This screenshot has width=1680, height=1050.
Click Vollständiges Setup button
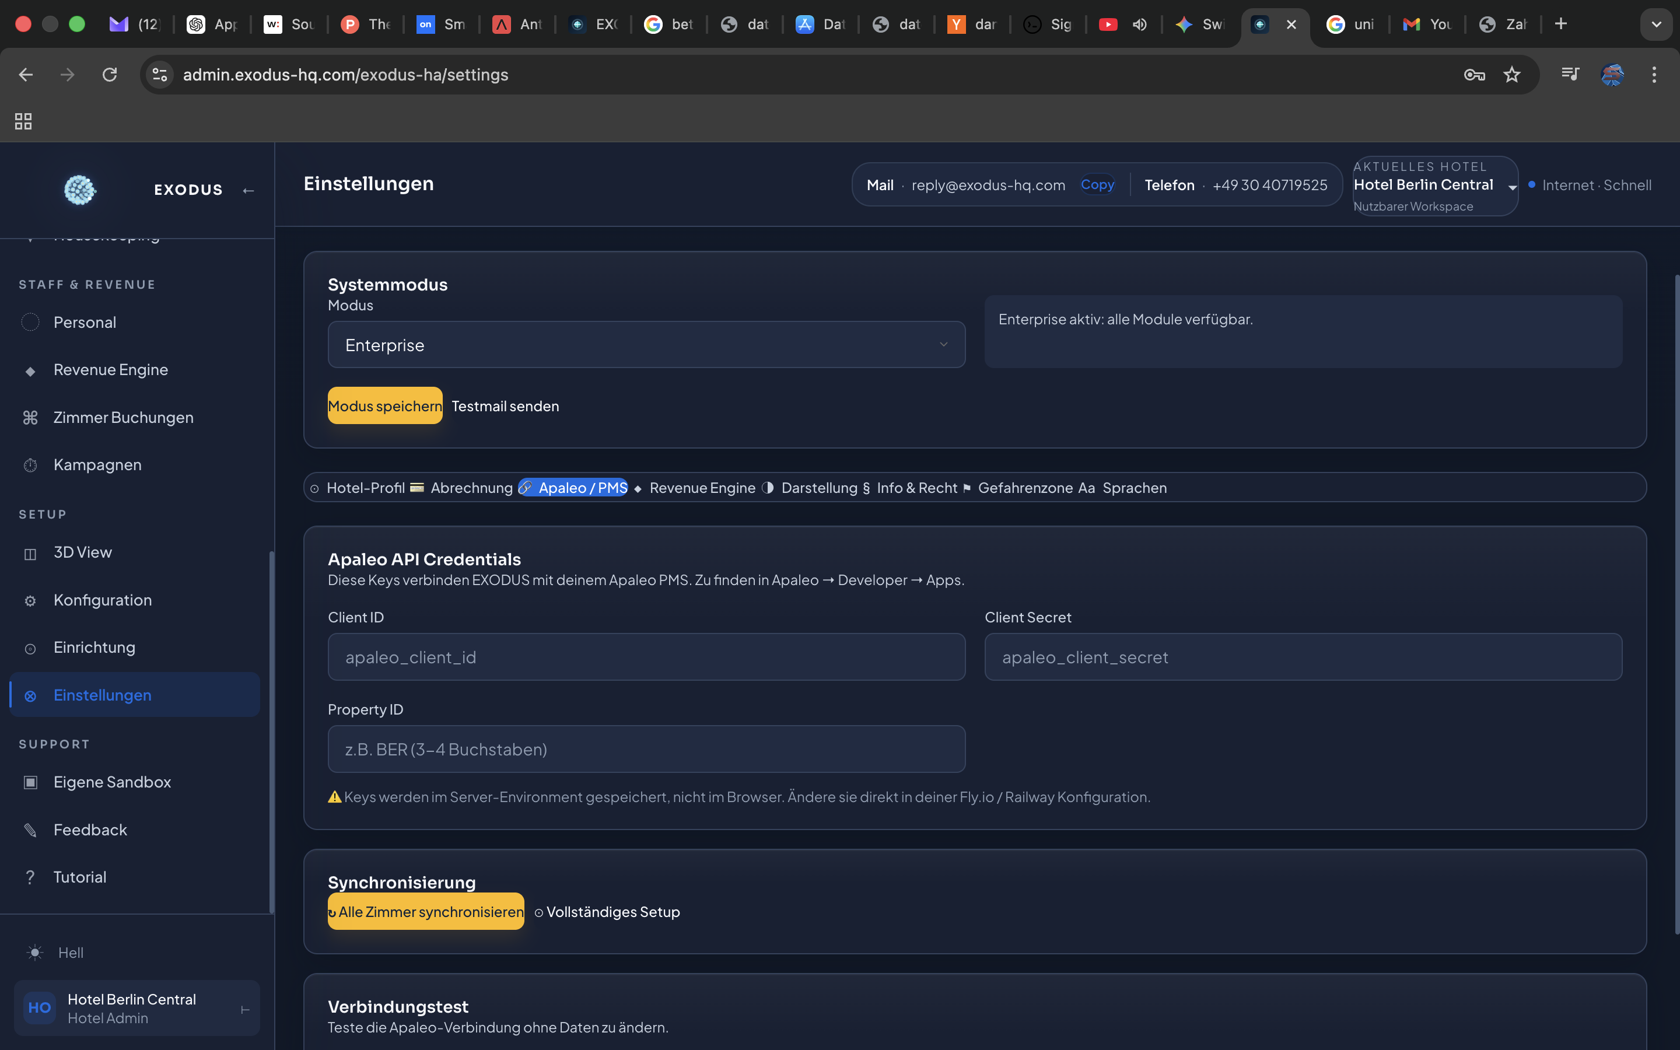[x=607, y=911]
